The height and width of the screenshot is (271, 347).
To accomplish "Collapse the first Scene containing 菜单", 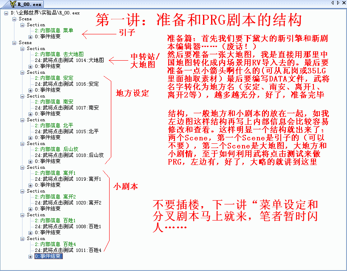I will (14, 19).
